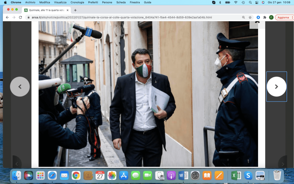Open the Cronologia menu
Image resolution: width=294 pixels, height=184 pixels.
click(x=77, y=2)
